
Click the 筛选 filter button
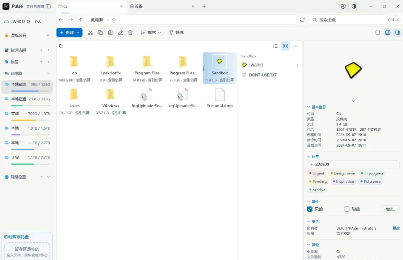[176, 32]
